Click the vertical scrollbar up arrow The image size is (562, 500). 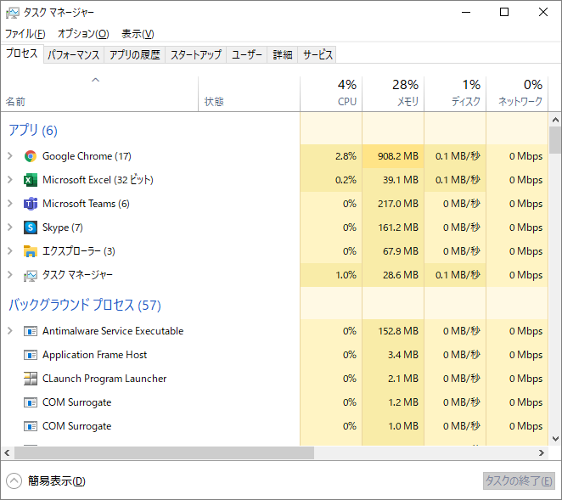coord(555,120)
